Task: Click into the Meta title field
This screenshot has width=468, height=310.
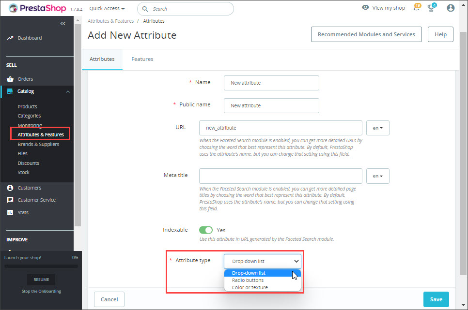Action: [x=281, y=176]
